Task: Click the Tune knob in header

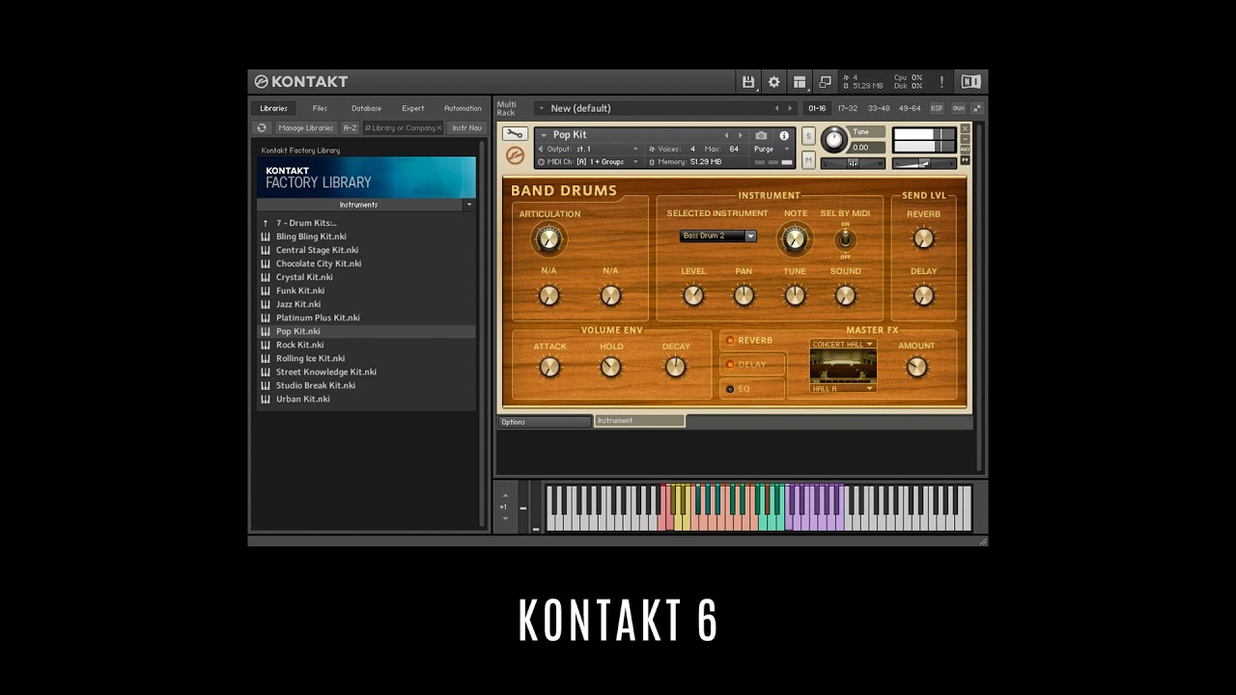Action: pos(833,140)
